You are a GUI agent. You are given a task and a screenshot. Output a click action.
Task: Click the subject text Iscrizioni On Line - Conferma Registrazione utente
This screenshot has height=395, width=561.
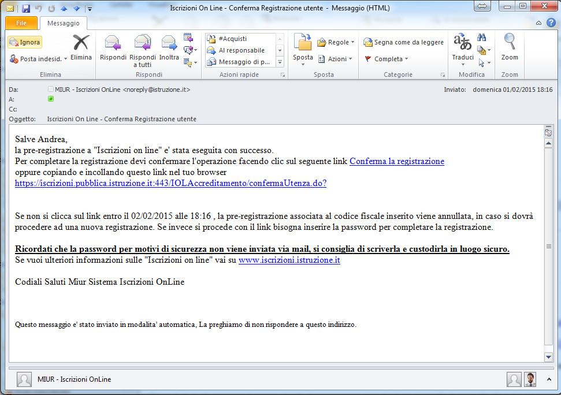pyautogui.click(x=122, y=119)
